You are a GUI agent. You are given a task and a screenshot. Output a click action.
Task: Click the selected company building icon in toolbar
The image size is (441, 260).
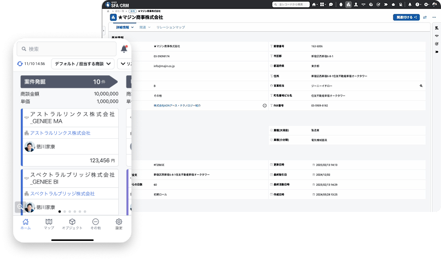click(x=349, y=4)
